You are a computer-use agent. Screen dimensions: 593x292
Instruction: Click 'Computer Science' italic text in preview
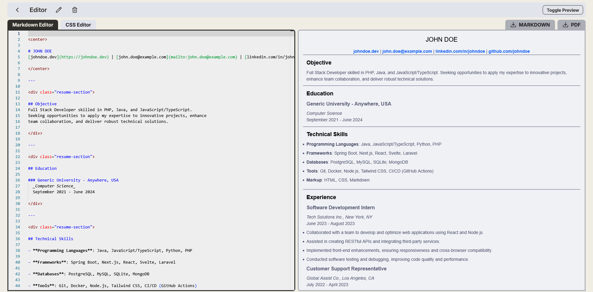pos(324,114)
